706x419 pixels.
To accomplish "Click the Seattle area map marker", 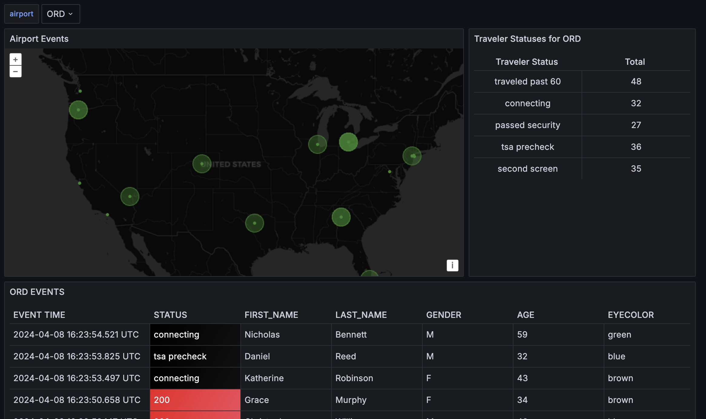I will [78, 110].
